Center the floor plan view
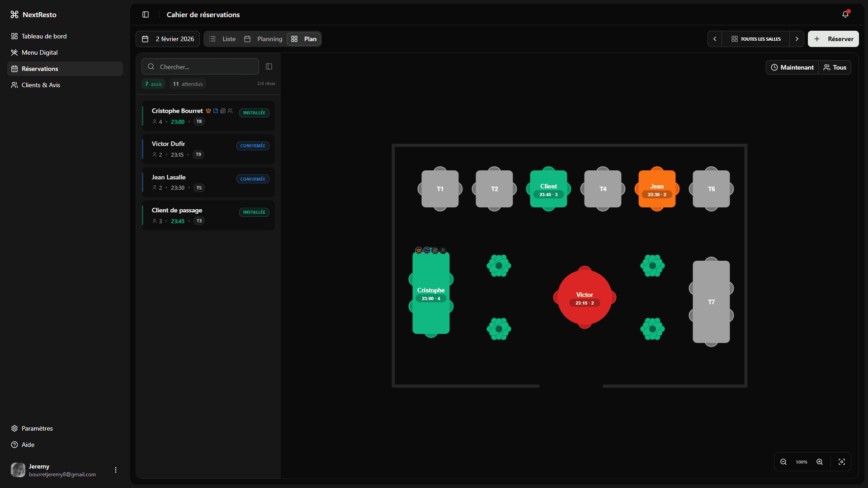The image size is (868, 488). click(842, 462)
